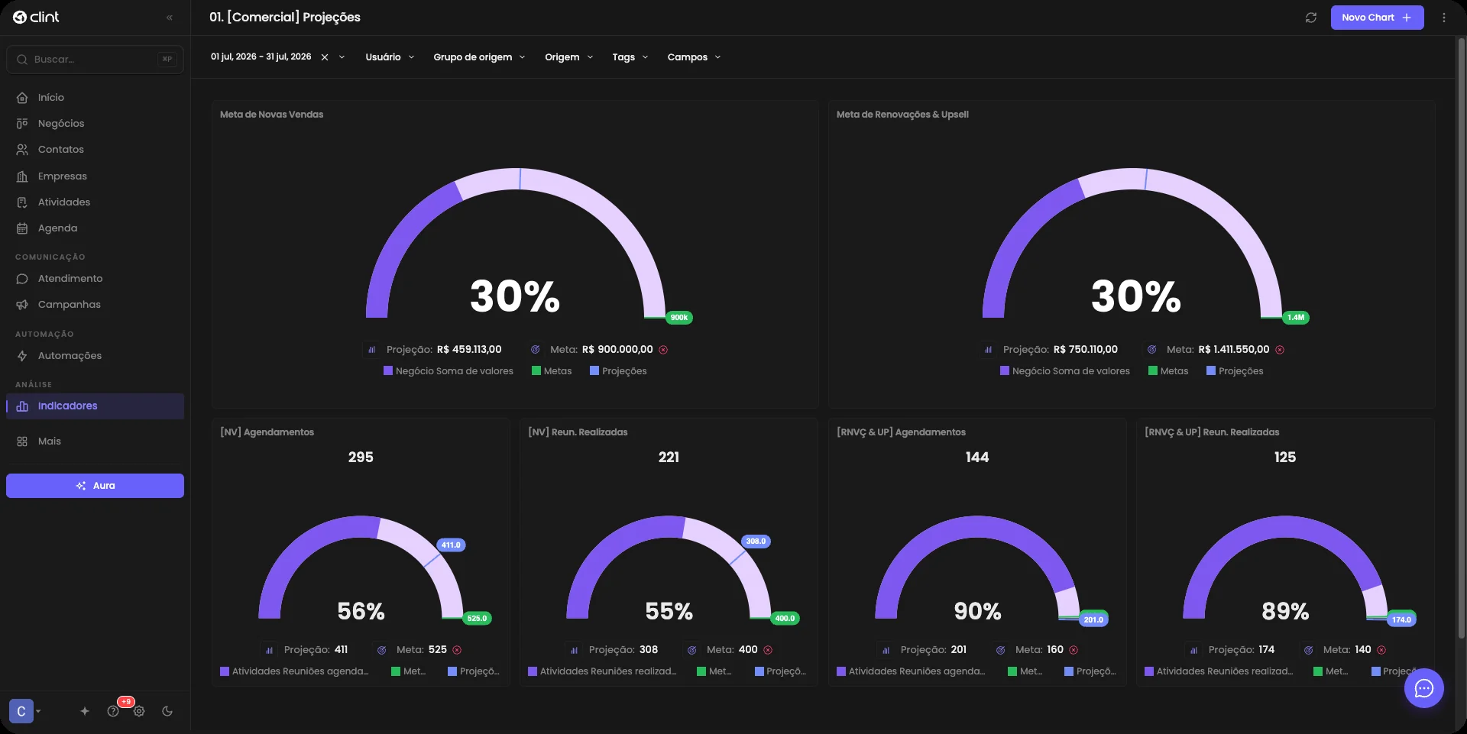The image size is (1467, 734).
Task: Toggle dark mode with the moon icon
Action: click(x=167, y=711)
